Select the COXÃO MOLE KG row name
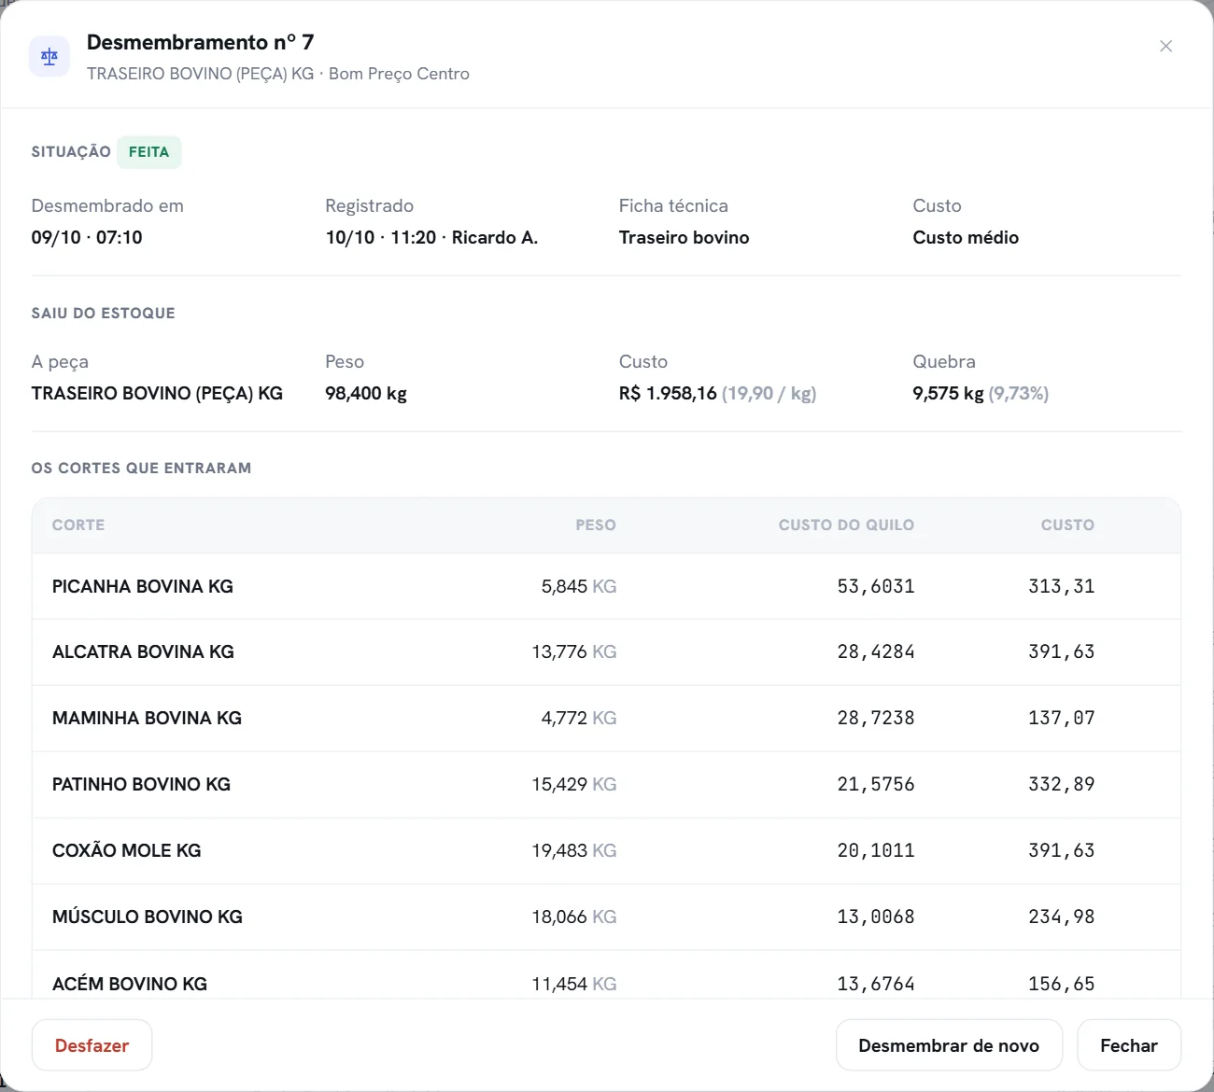Viewport: 1214px width, 1092px height. coord(127,850)
